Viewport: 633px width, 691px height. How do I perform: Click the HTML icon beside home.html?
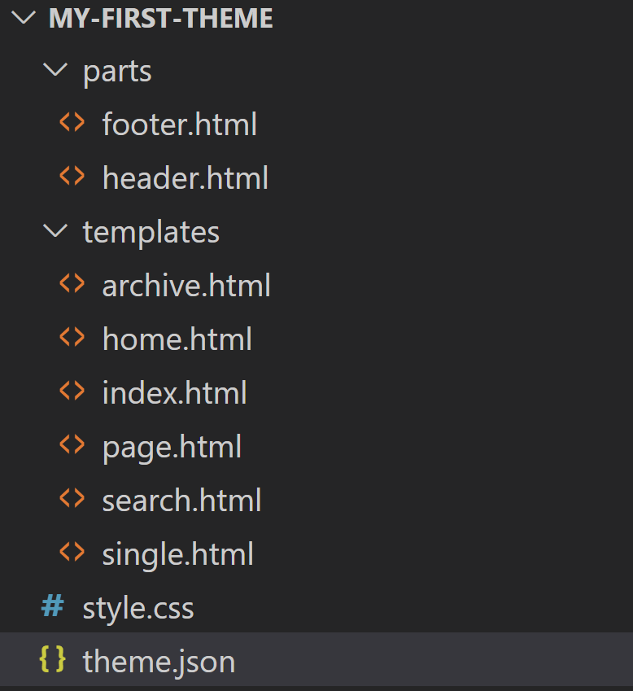pos(72,337)
